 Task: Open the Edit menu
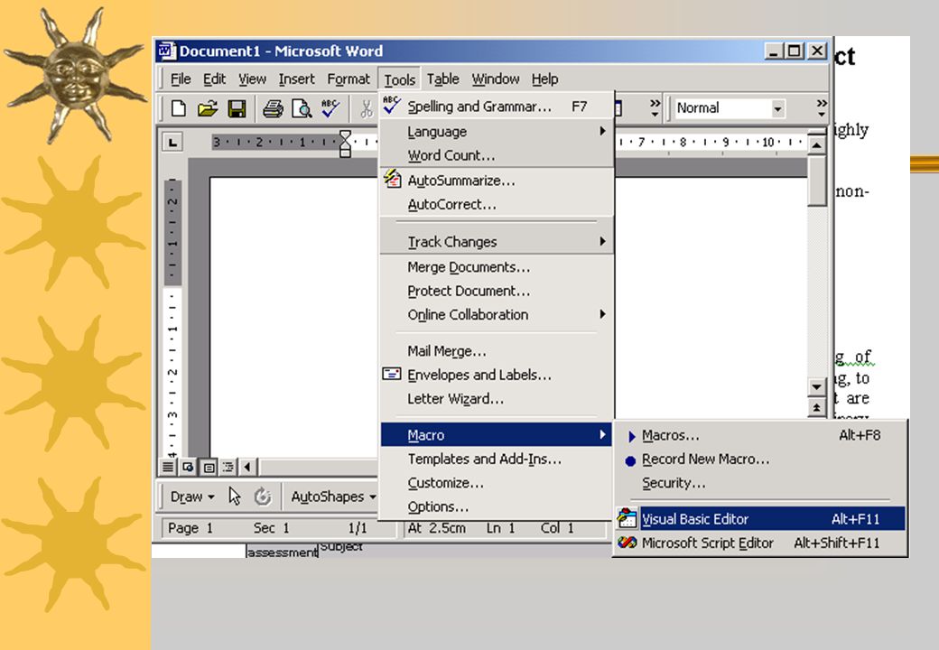coord(214,79)
